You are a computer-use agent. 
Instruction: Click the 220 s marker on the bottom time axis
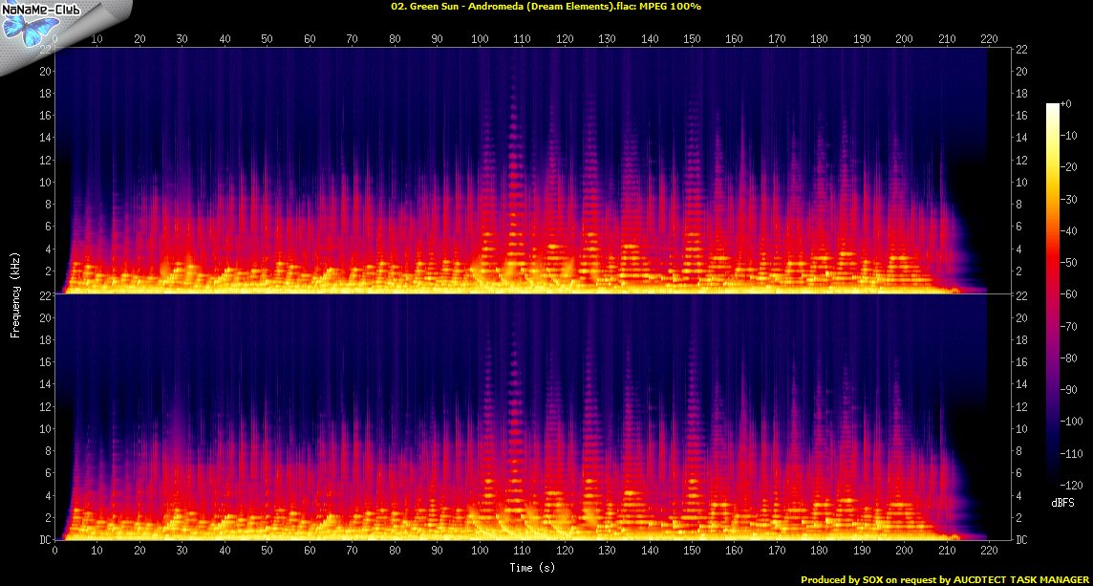[989, 552]
